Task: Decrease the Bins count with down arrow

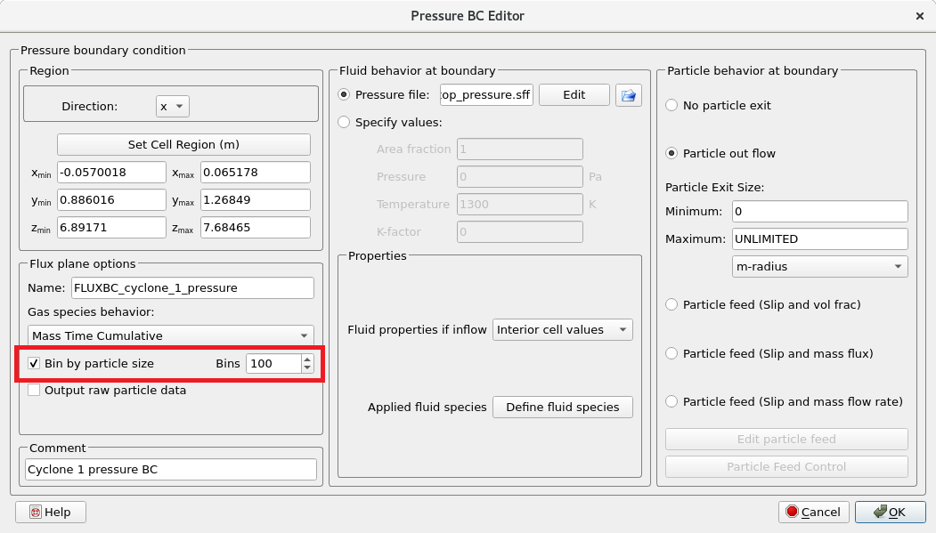Action: (x=308, y=367)
